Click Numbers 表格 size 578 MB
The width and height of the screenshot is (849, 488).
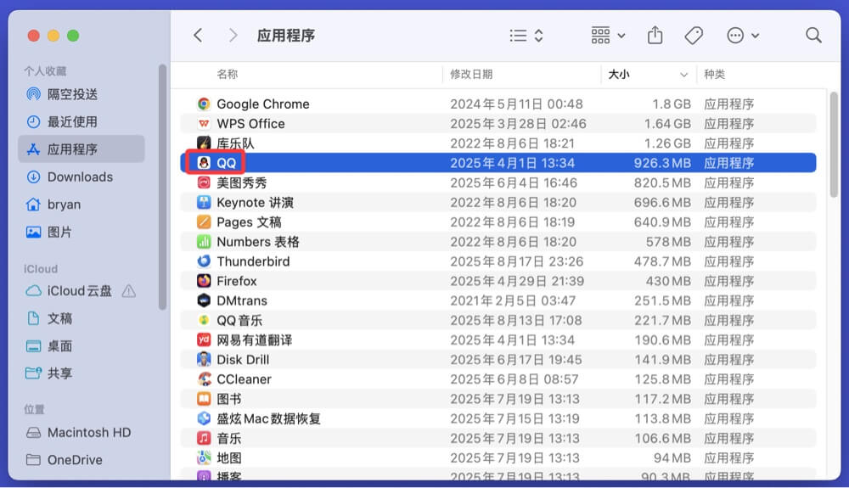[668, 242]
